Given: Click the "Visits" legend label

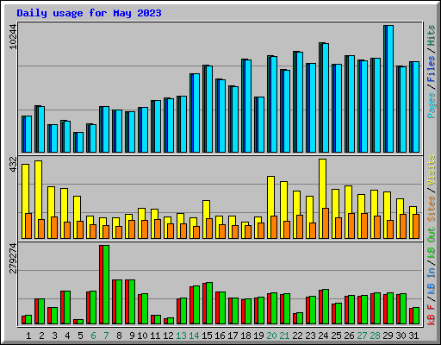Looking at the screenshot, I should (432, 170).
